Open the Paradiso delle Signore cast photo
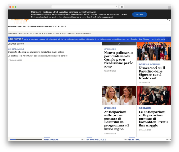179x152 pixels. point(154,51)
